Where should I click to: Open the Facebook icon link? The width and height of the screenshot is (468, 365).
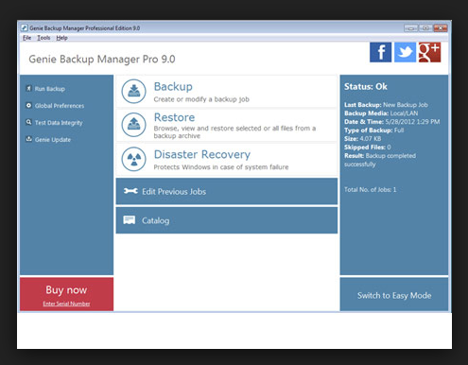tap(380, 52)
